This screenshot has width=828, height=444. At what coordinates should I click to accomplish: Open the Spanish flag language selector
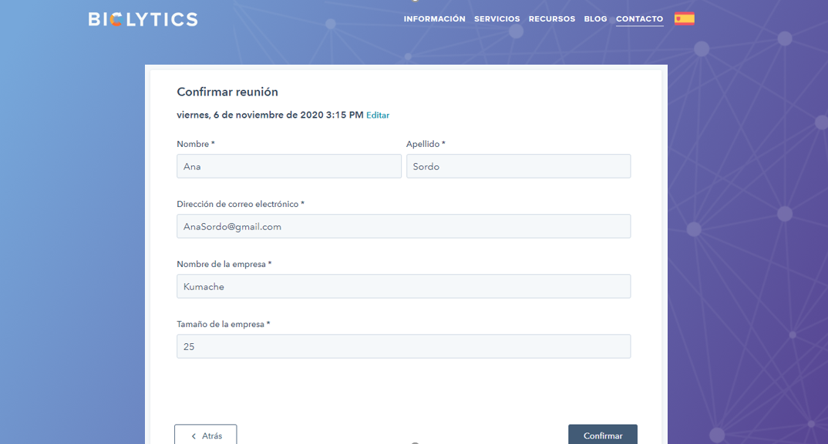click(685, 19)
